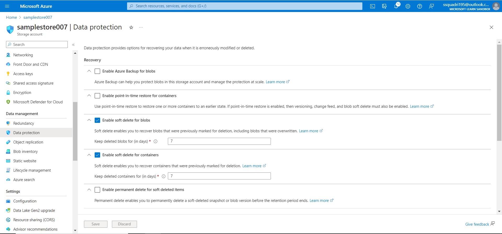Click the Encryption lock icon
Viewport: 502px width, 234px height.
tap(8, 93)
